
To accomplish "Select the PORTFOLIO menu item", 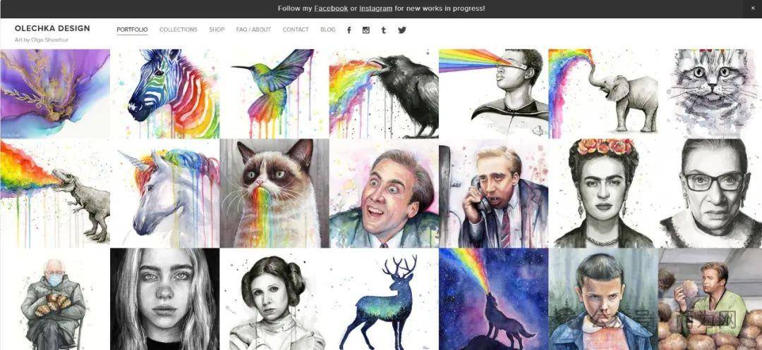I will point(132,30).
